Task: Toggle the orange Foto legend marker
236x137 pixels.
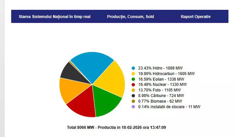Action: (x=133, y=90)
